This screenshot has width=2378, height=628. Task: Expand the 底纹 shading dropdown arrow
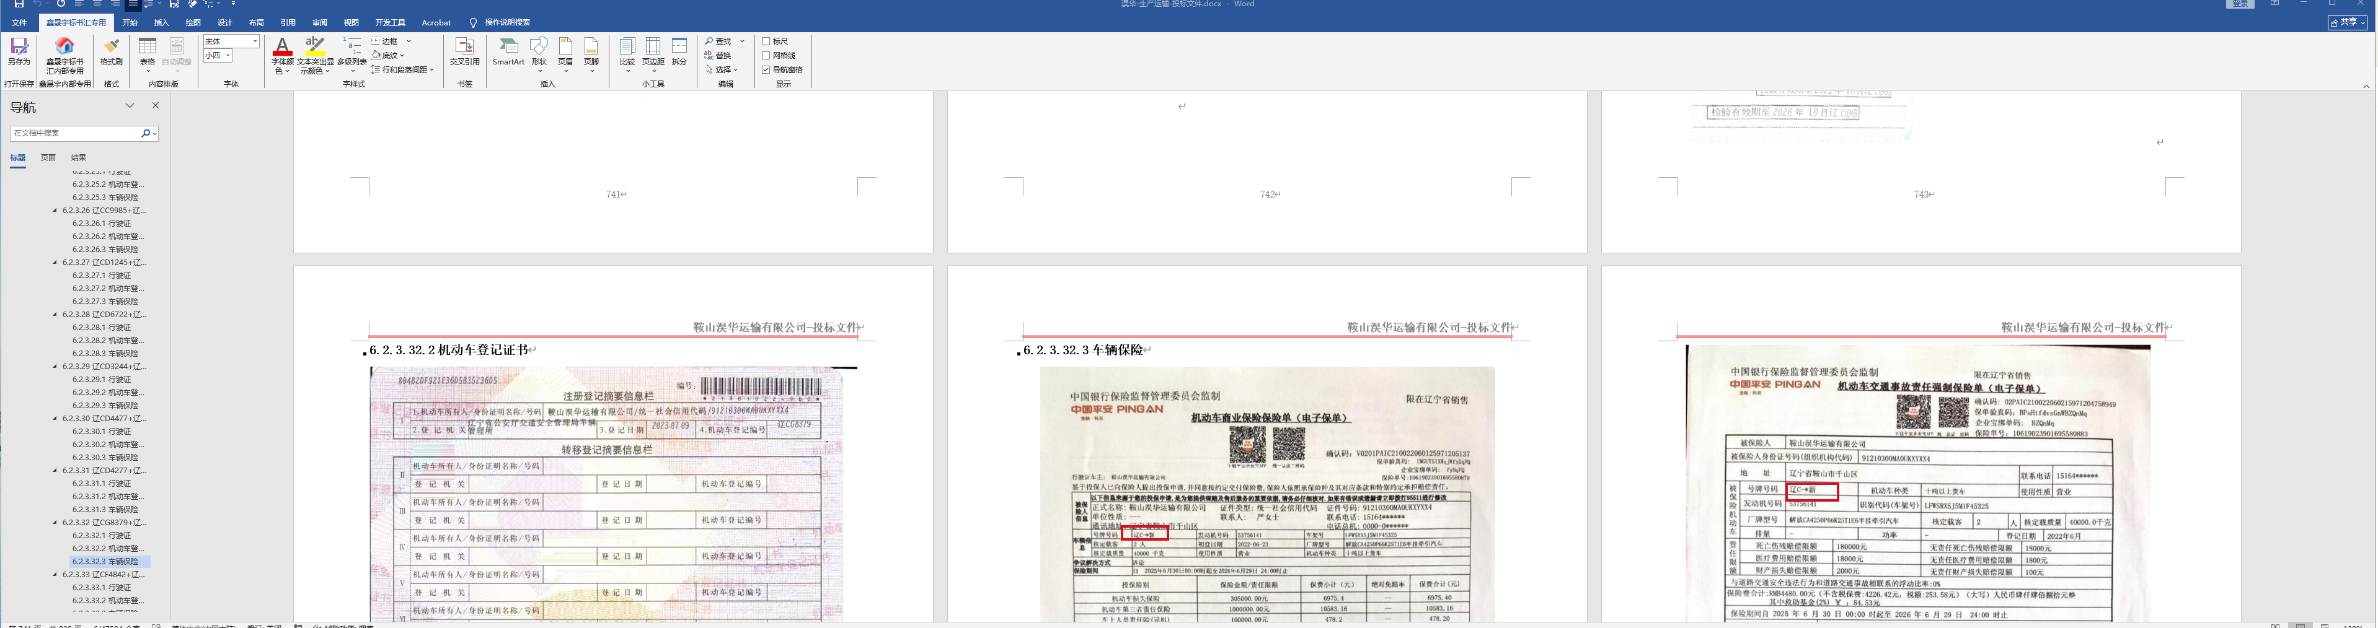tap(402, 55)
